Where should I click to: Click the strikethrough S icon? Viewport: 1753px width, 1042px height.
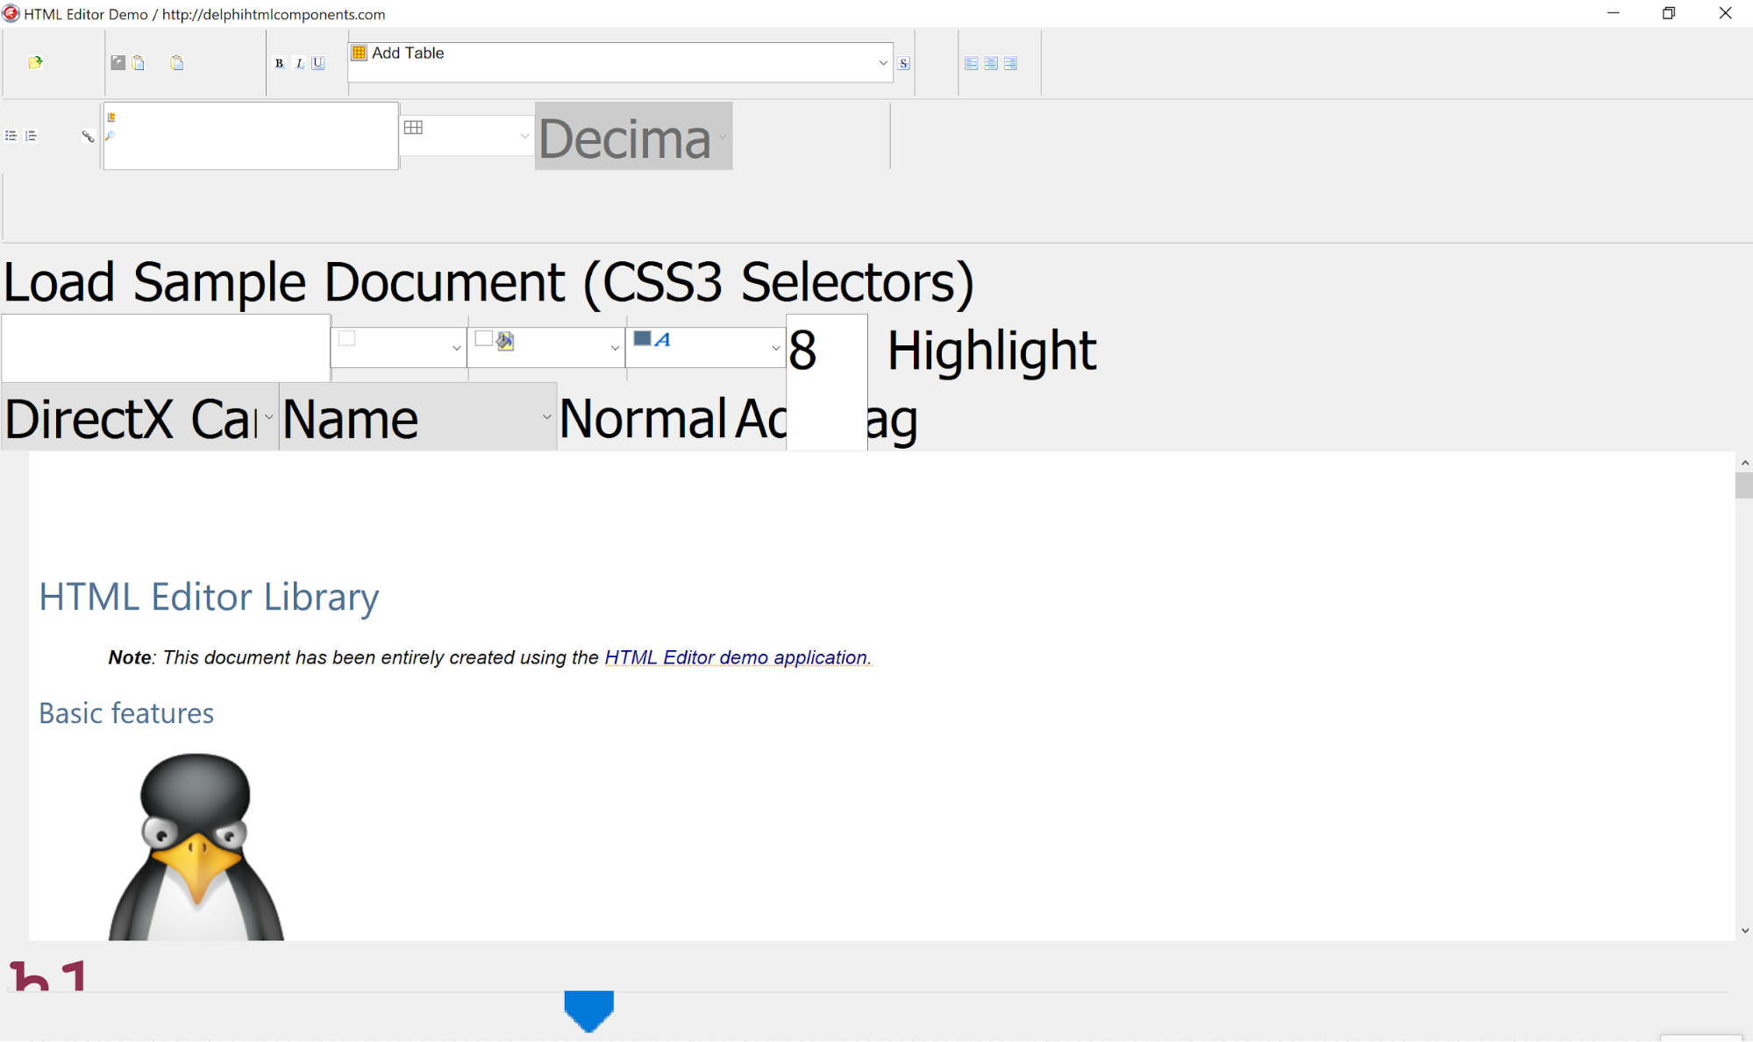[x=903, y=63]
